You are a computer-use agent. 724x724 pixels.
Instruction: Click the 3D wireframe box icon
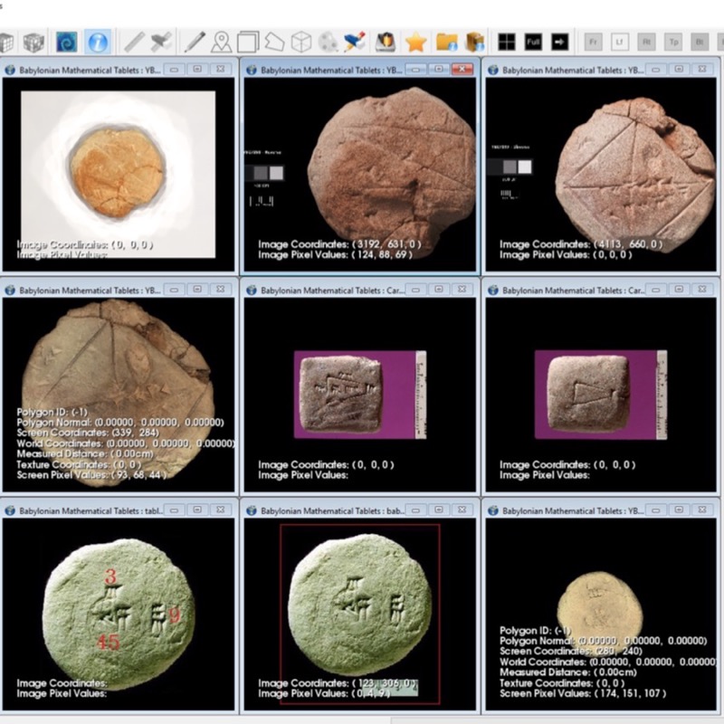point(300,42)
